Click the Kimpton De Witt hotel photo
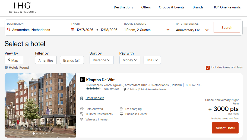247x140 pixels. 40,105
